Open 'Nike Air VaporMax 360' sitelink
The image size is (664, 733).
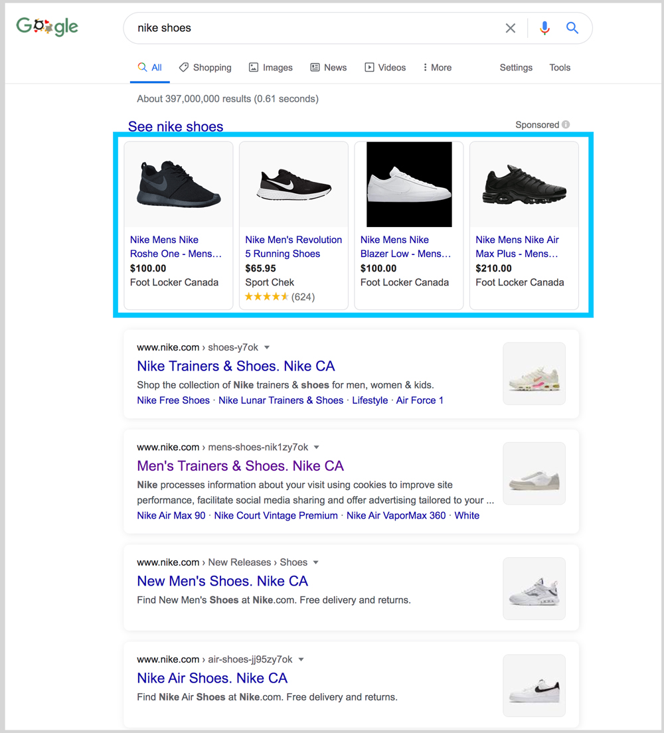tap(396, 515)
